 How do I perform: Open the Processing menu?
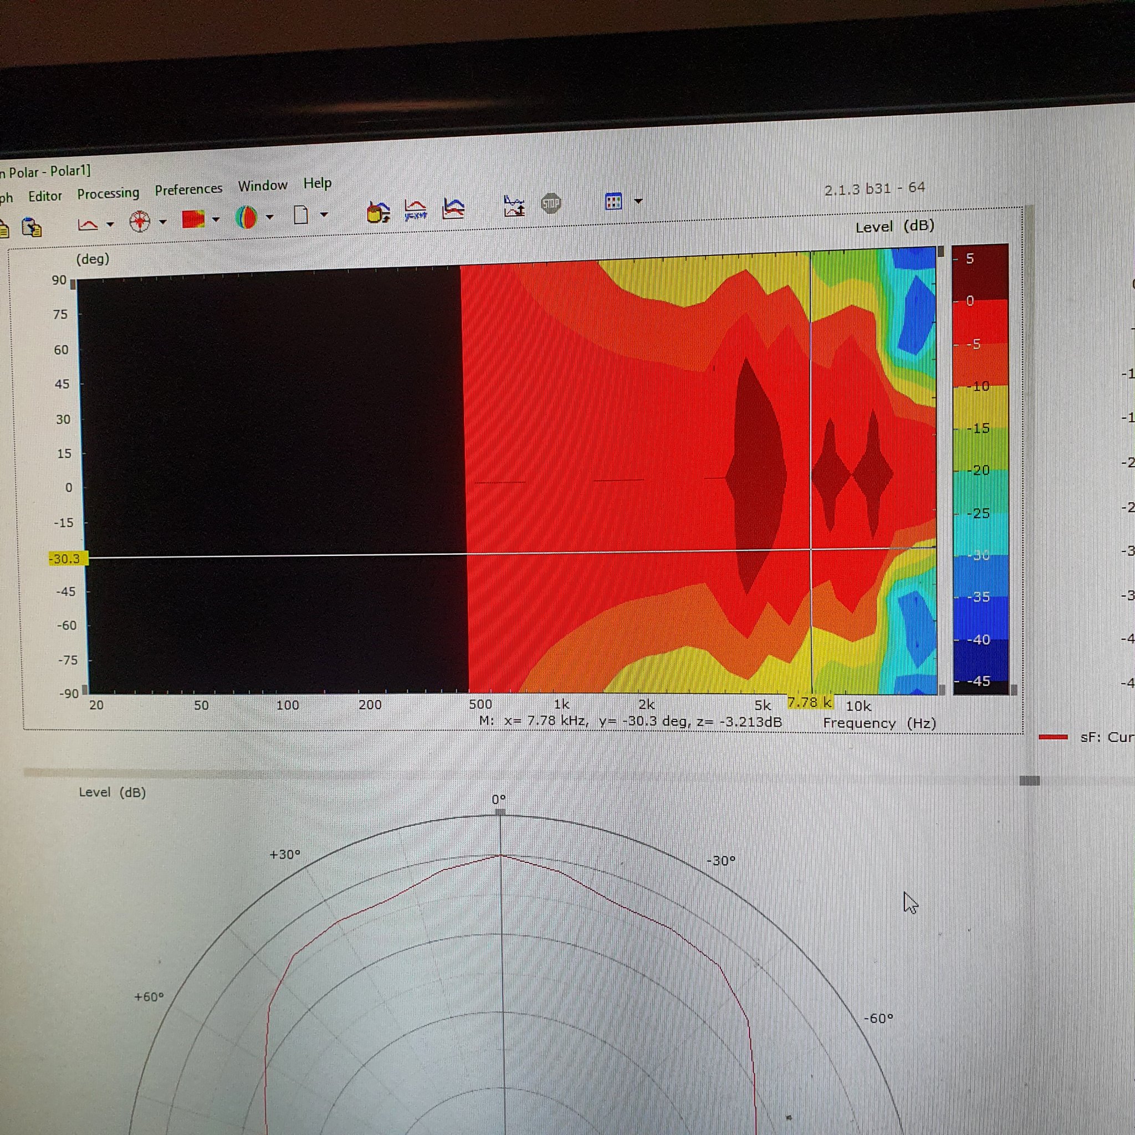click(x=108, y=193)
